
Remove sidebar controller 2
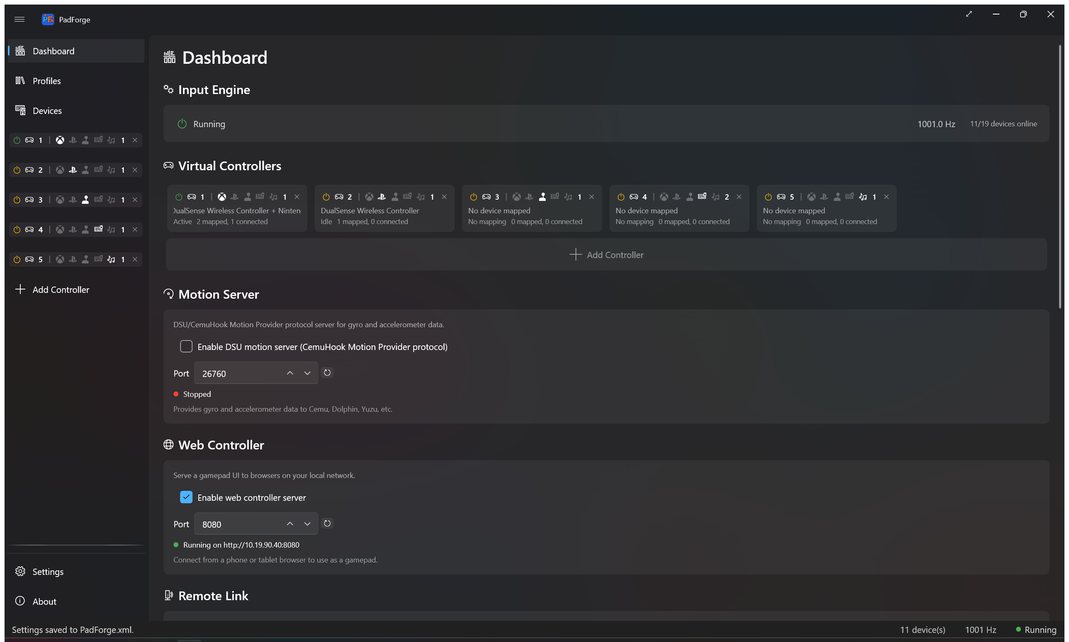[x=135, y=170]
